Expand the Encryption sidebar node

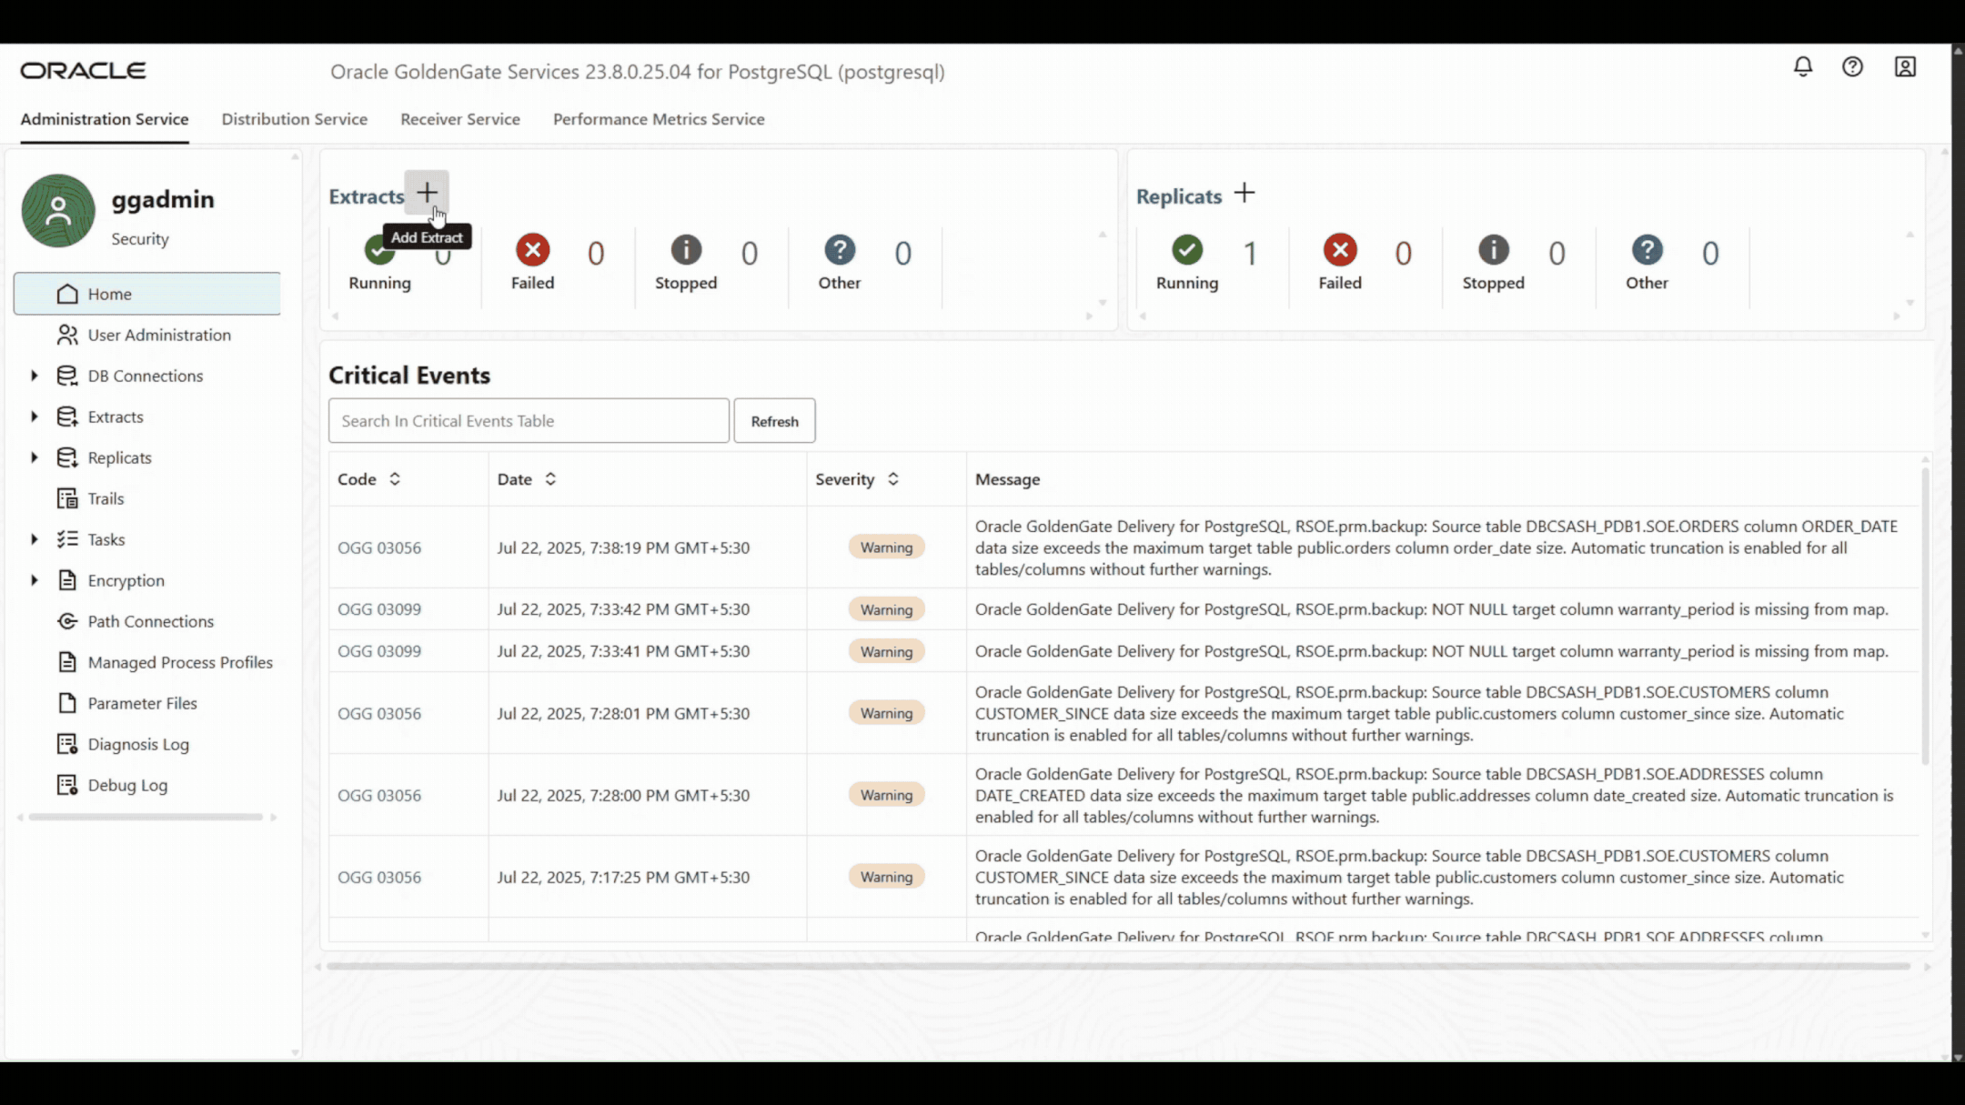[35, 580]
